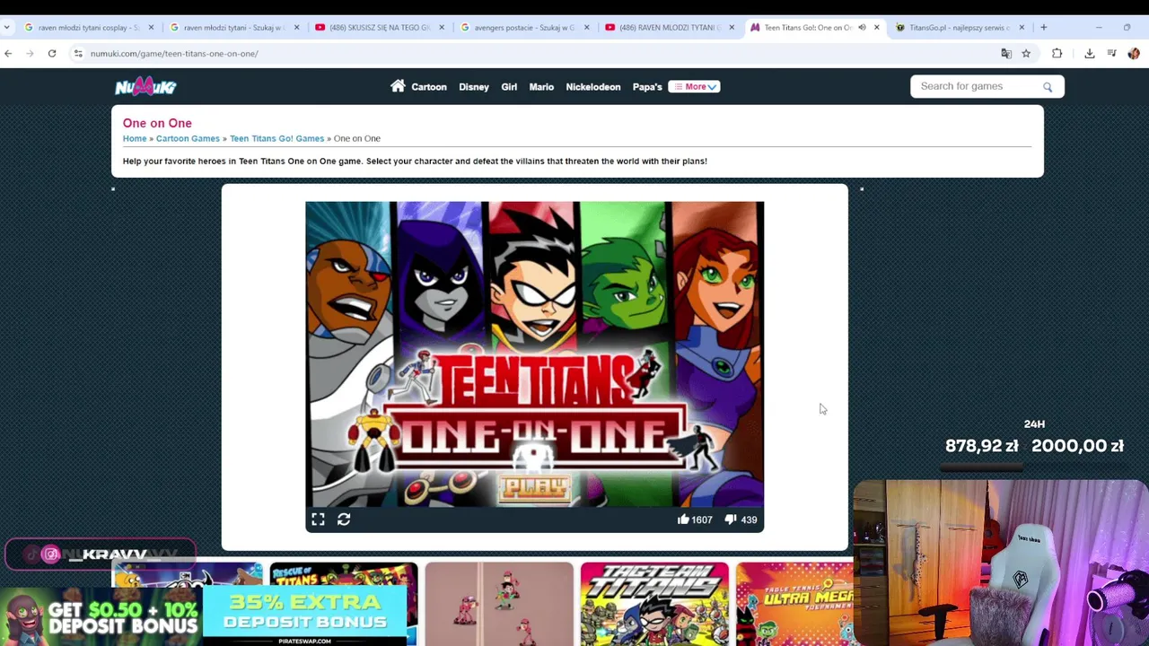
Task: Close the Teen Titans Go: One on One tab
Action: click(877, 28)
